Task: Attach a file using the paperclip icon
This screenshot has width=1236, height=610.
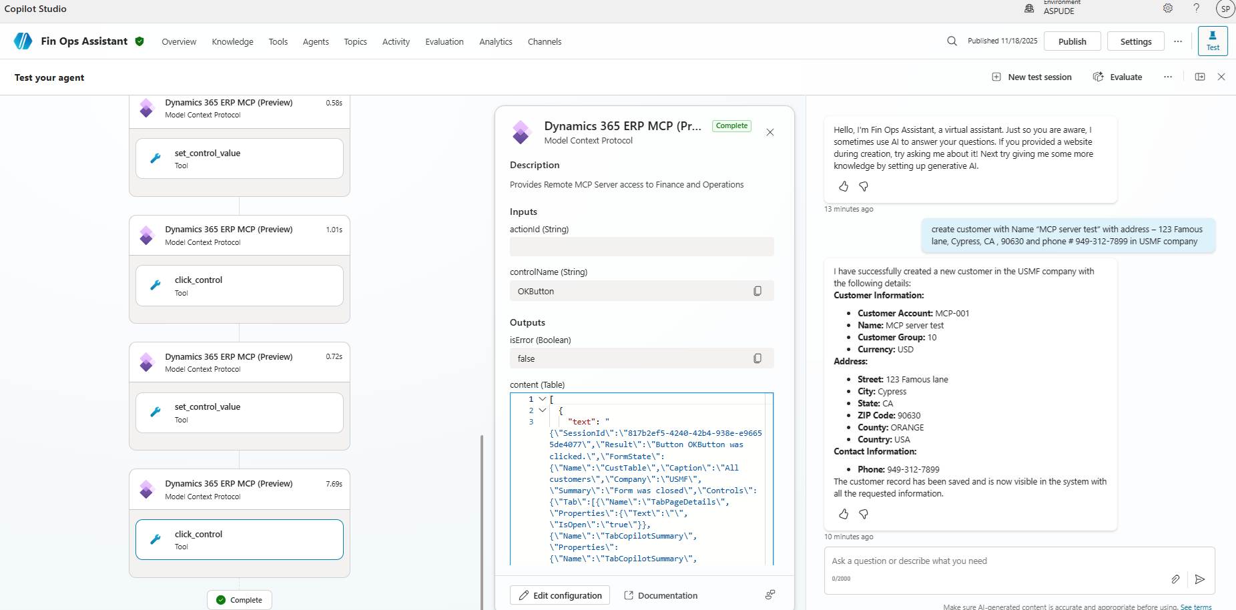Action: pos(1175,579)
